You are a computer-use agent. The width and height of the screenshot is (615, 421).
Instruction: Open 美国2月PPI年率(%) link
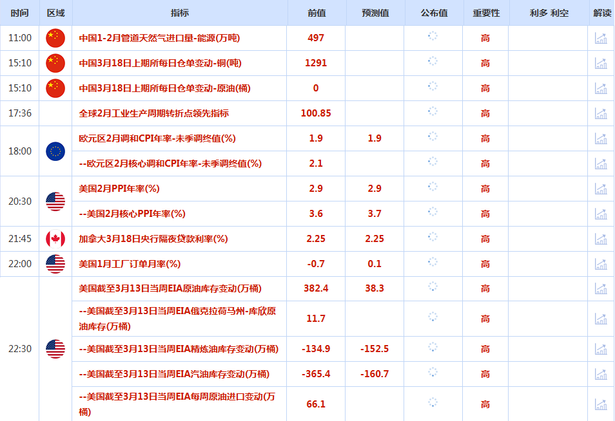pos(119,189)
